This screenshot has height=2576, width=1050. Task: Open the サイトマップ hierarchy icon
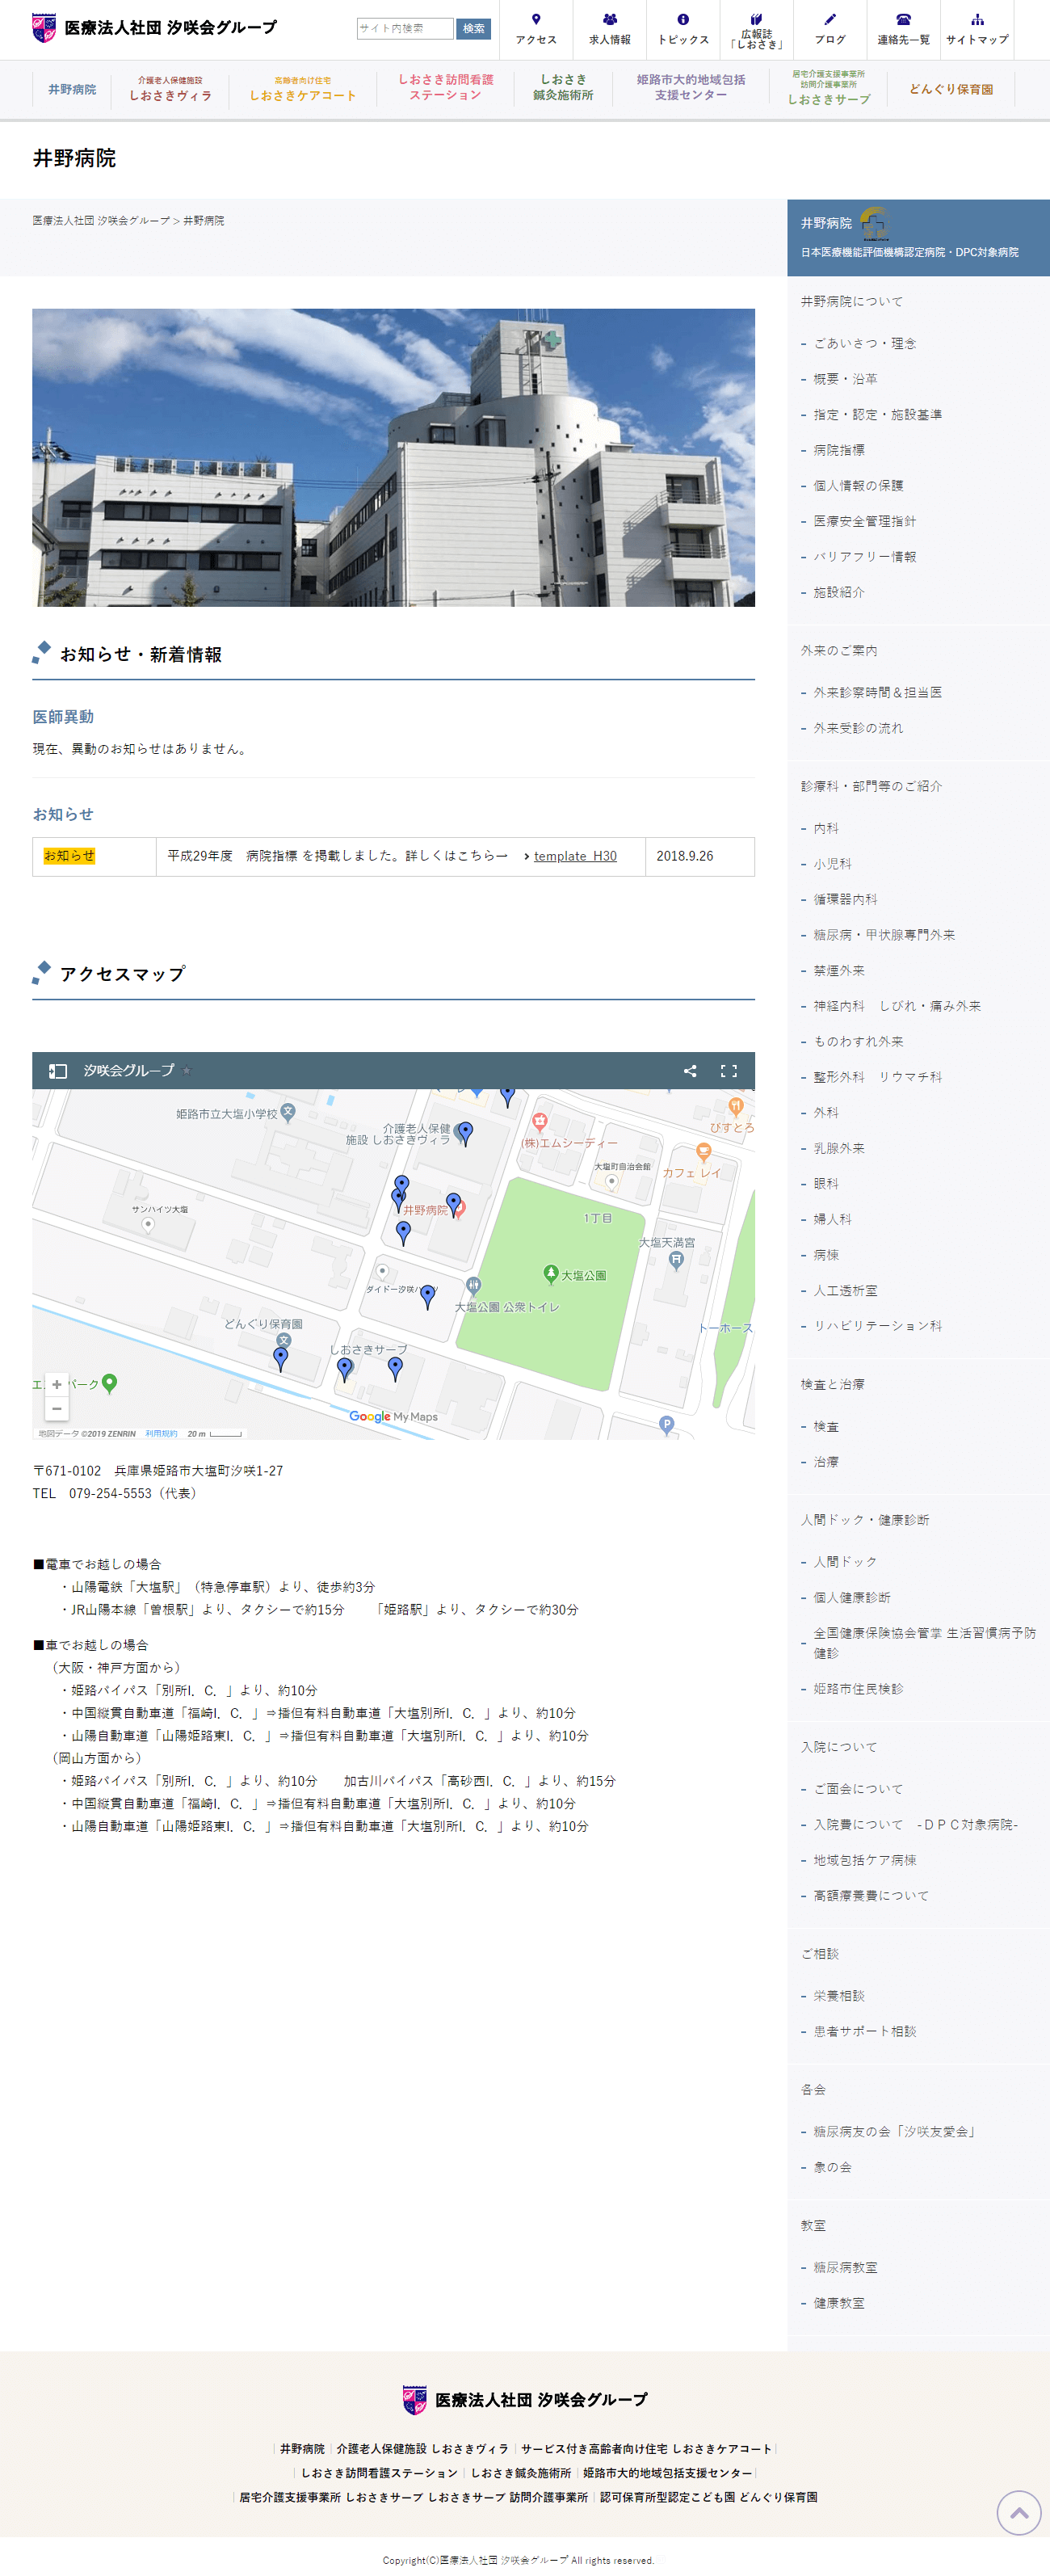(x=977, y=19)
